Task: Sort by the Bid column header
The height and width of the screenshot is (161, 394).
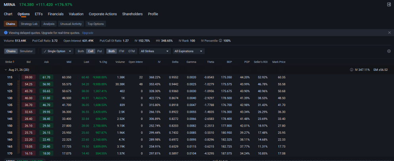Action: 29,62
